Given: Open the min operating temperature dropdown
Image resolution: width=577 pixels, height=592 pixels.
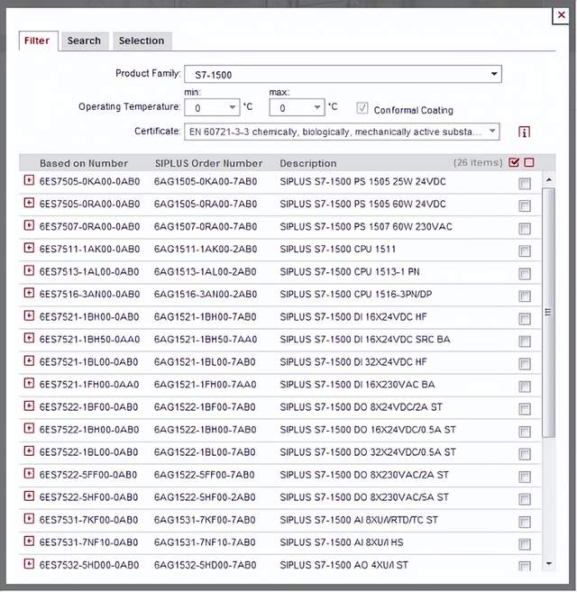Looking at the screenshot, I should 212,108.
